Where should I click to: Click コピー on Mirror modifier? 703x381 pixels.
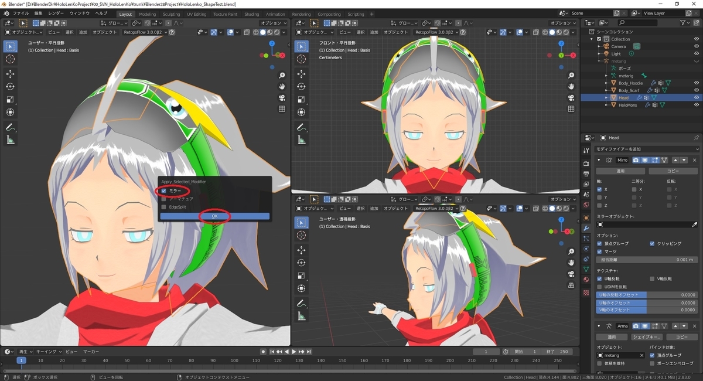pos(673,171)
